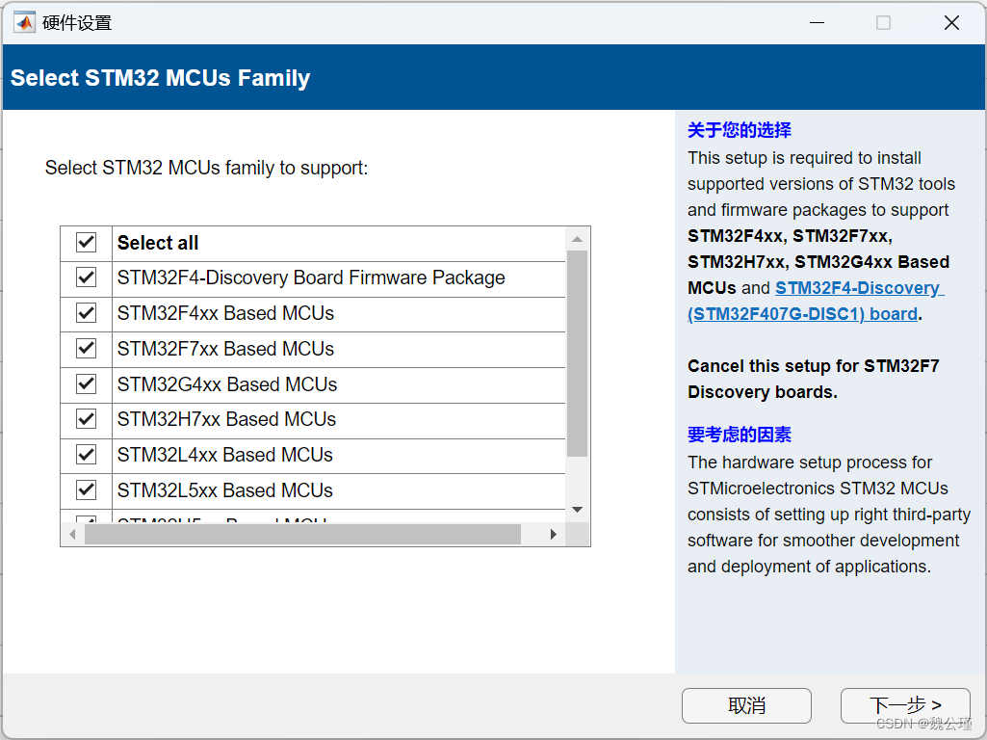Screen dimensions: 987x740
Task: Click 'STM32F4xx Based MCUs' row text
Action: (225, 313)
